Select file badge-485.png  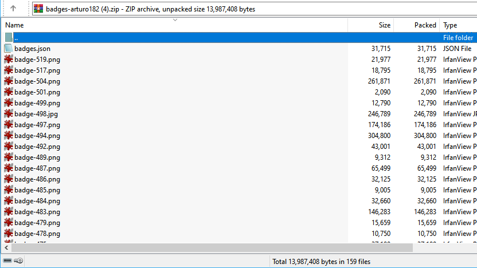37,190
